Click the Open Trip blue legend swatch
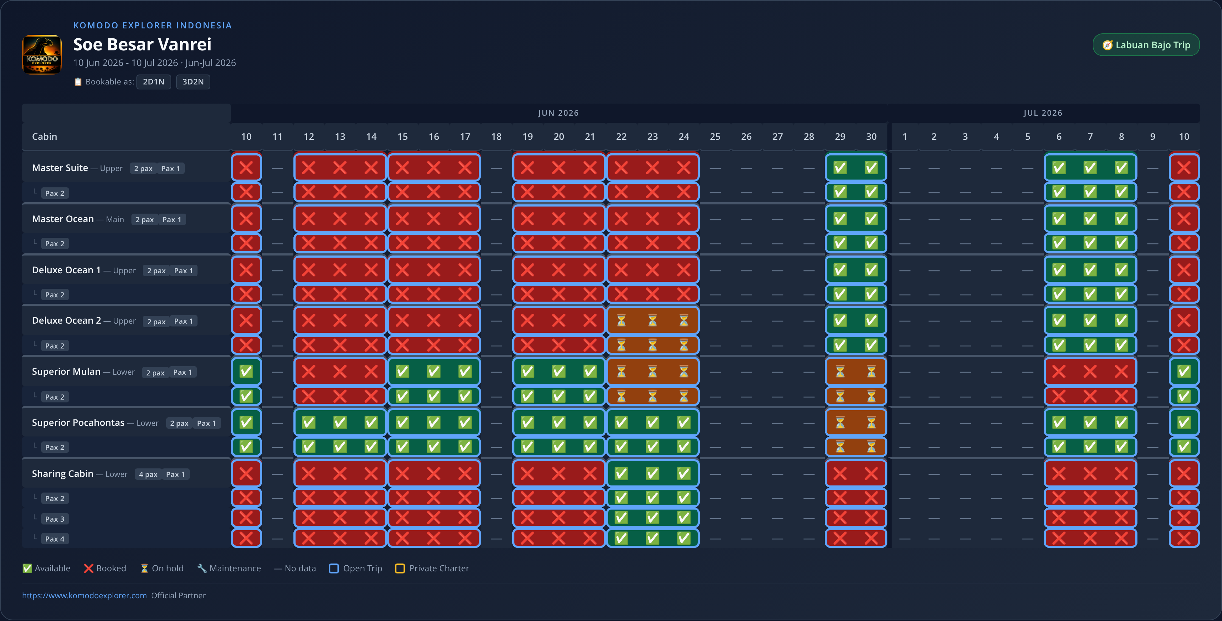 334,568
